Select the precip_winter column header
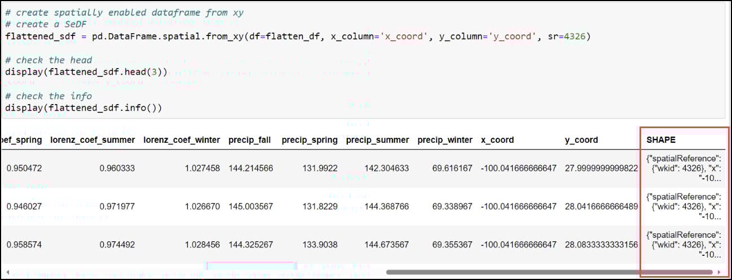 pos(445,140)
